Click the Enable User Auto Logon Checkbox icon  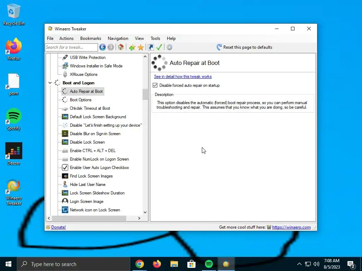point(65,168)
